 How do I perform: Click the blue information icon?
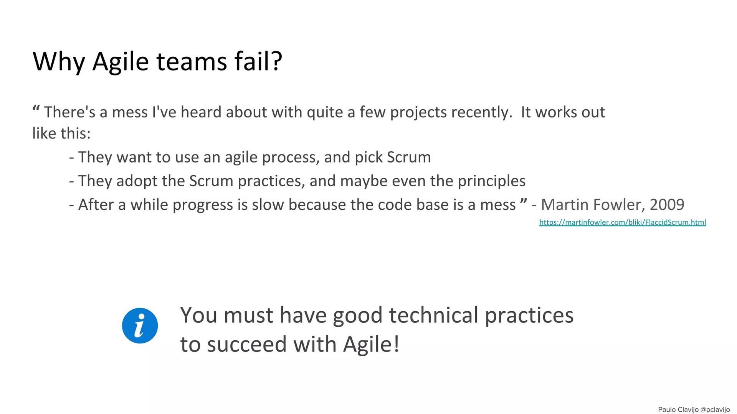coord(140,325)
